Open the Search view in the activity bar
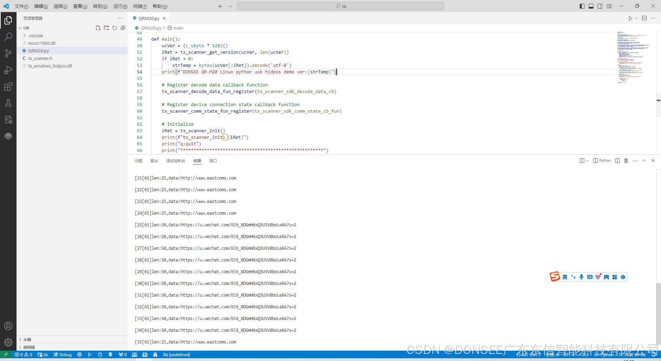The image size is (661, 361). (8, 37)
